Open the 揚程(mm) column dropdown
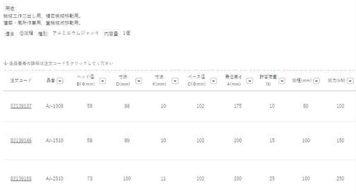 [317, 81]
